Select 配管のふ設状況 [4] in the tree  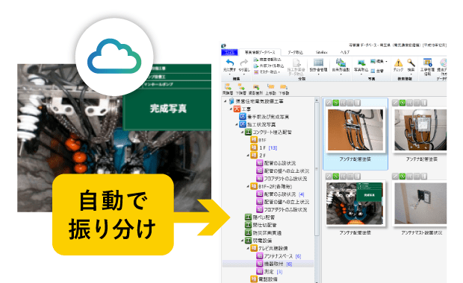tap(280, 194)
